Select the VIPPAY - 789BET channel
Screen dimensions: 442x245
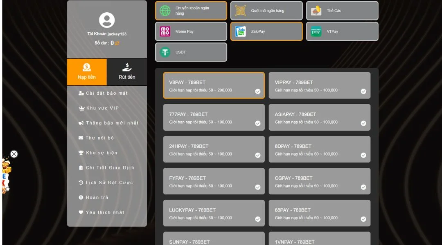pos(319,85)
